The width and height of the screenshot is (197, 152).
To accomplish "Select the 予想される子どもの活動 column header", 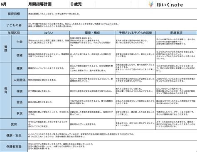I will [x=135, y=33].
